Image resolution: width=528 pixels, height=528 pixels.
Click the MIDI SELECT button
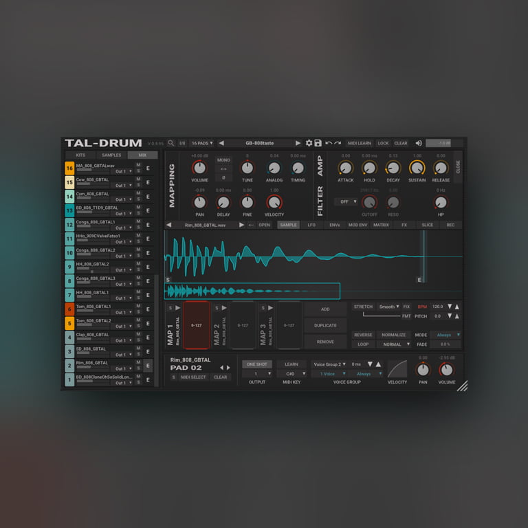click(x=193, y=377)
